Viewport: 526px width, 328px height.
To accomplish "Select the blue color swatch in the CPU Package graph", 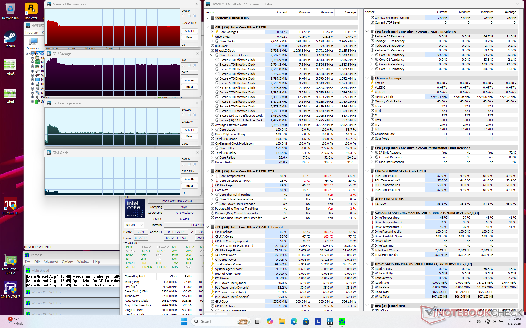I will (x=195, y=66).
